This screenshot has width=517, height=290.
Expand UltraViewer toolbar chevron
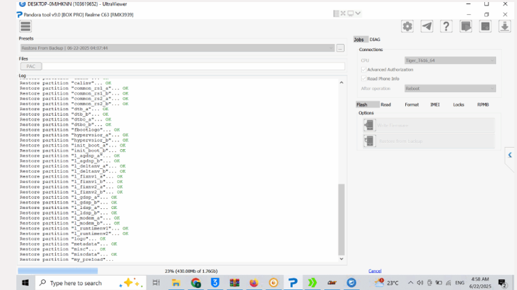click(358, 14)
